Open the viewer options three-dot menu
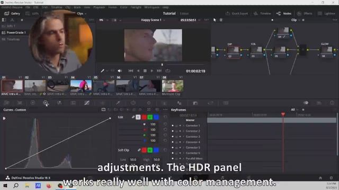 [207, 20]
